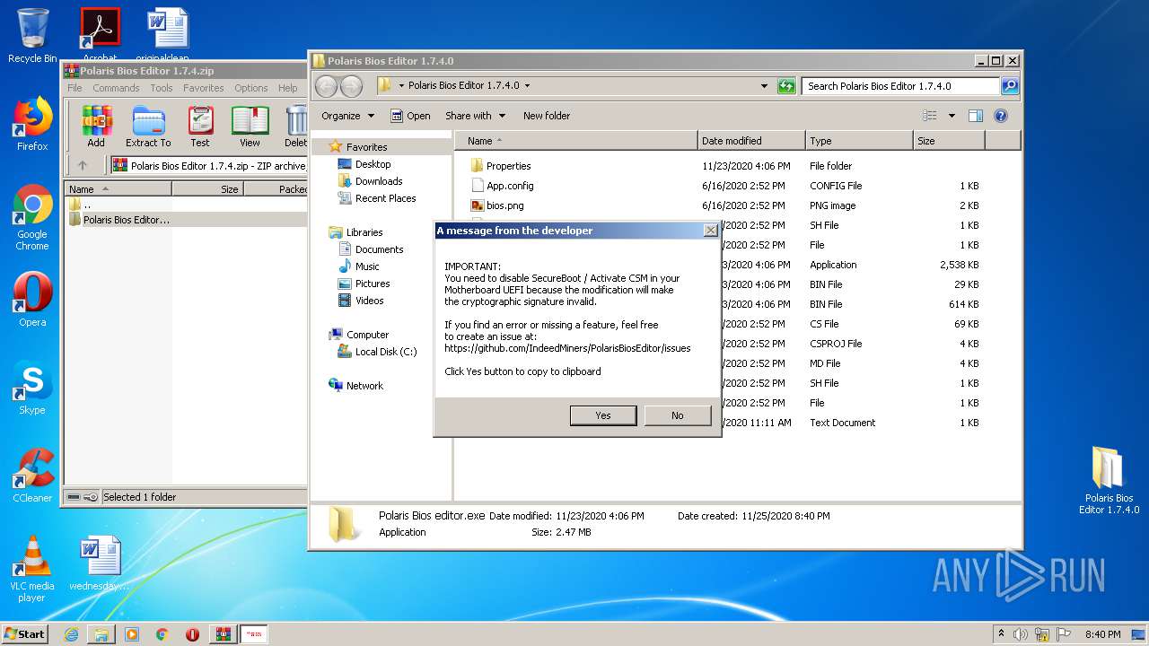
Task: Open Pictures library in navigation pane
Action: click(x=373, y=284)
